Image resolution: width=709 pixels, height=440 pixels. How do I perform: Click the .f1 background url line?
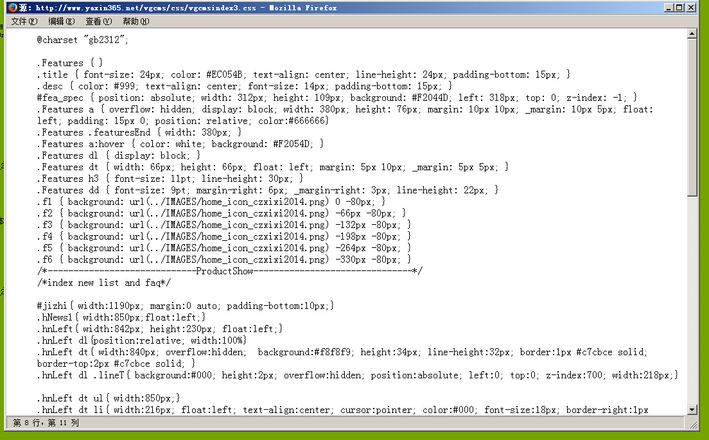[x=211, y=202]
